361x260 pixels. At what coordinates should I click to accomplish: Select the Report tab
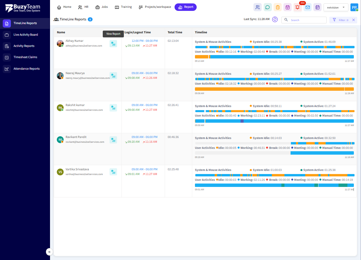coord(185,7)
